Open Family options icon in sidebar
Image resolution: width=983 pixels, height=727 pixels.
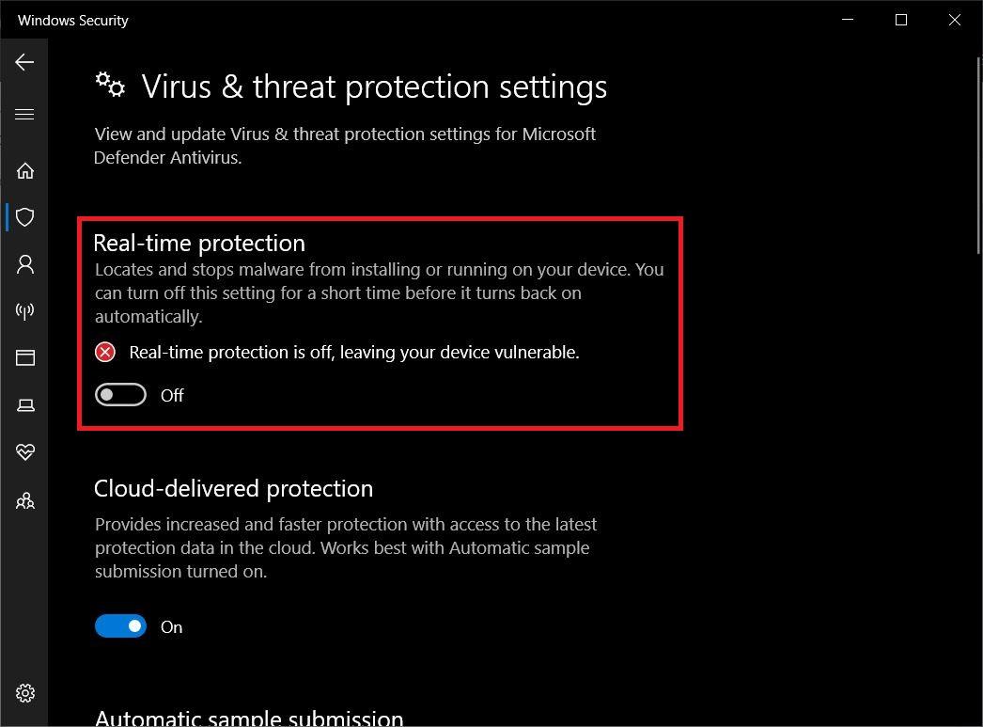coord(25,500)
